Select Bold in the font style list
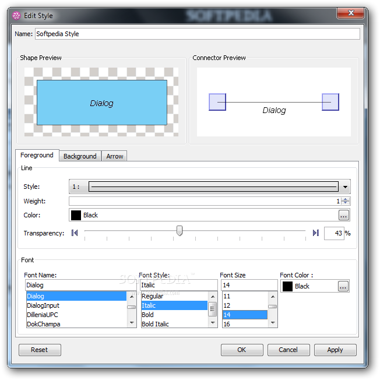The width and height of the screenshot is (380, 380). click(174, 315)
